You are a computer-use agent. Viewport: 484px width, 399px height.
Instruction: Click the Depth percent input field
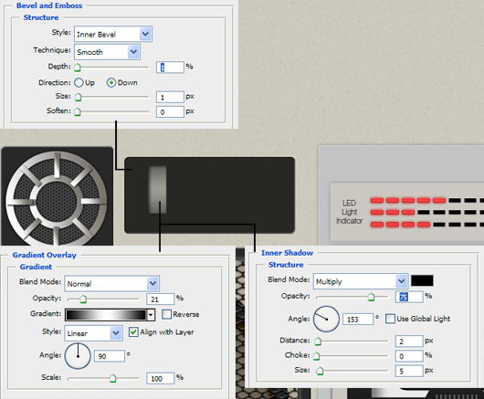pos(170,67)
